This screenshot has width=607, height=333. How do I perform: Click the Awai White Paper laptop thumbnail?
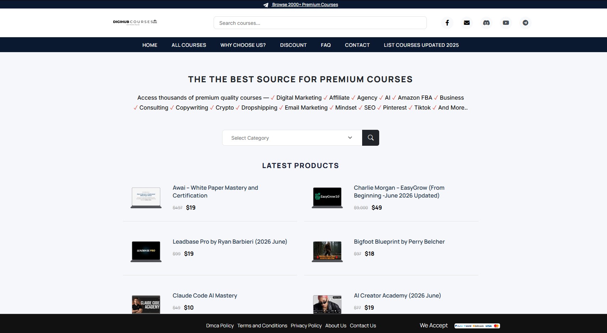pyautogui.click(x=146, y=198)
